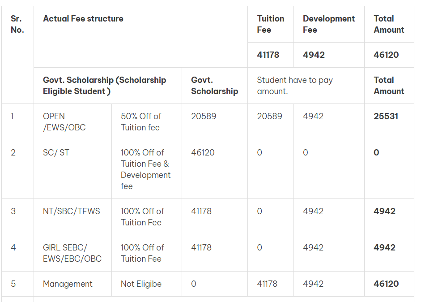Click the Tuition Fee header value 41178
Image resolution: width=421 pixels, height=302 pixels.
(x=268, y=55)
